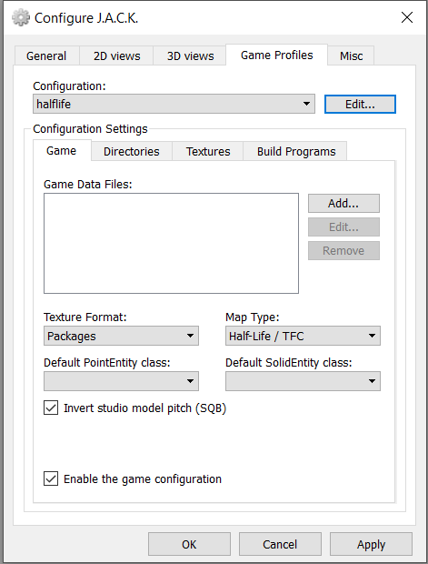The height and width of the screenshot is (564, 428).
Task: Open the 2D views tab
Action: click(117, 55)
